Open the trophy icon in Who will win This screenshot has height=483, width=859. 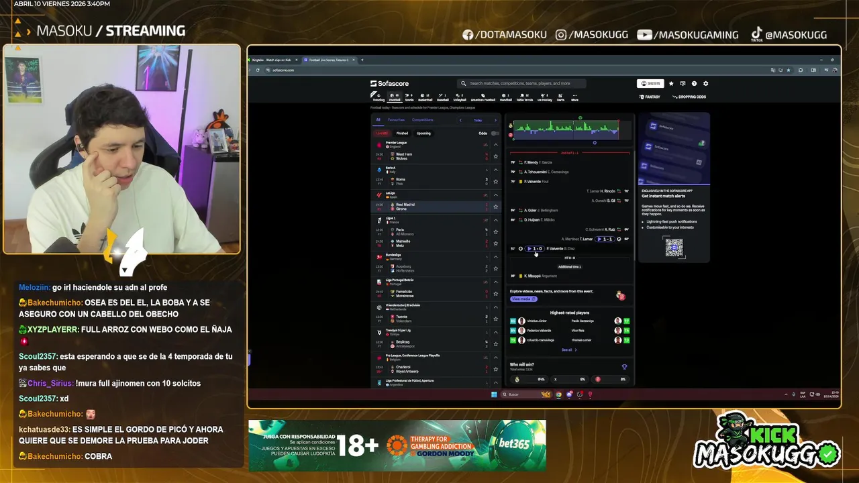624,367
